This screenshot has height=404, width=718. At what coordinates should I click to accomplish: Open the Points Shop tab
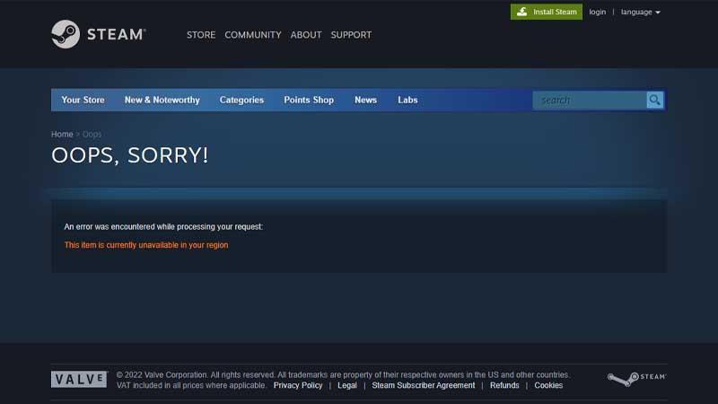(x=309, y=100)
